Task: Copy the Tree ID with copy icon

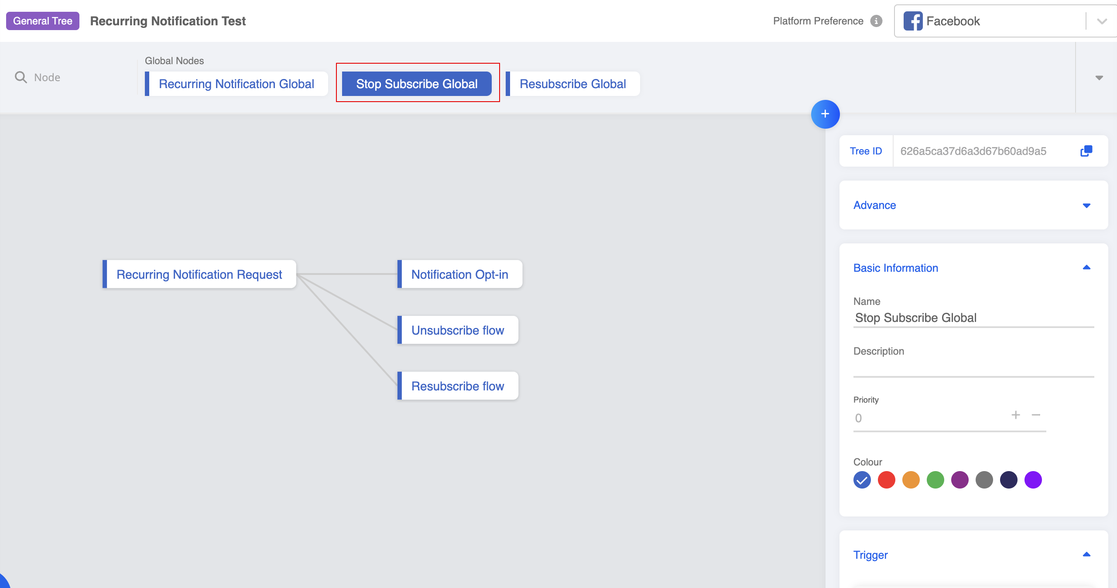Action: [x=1086, y=151]
